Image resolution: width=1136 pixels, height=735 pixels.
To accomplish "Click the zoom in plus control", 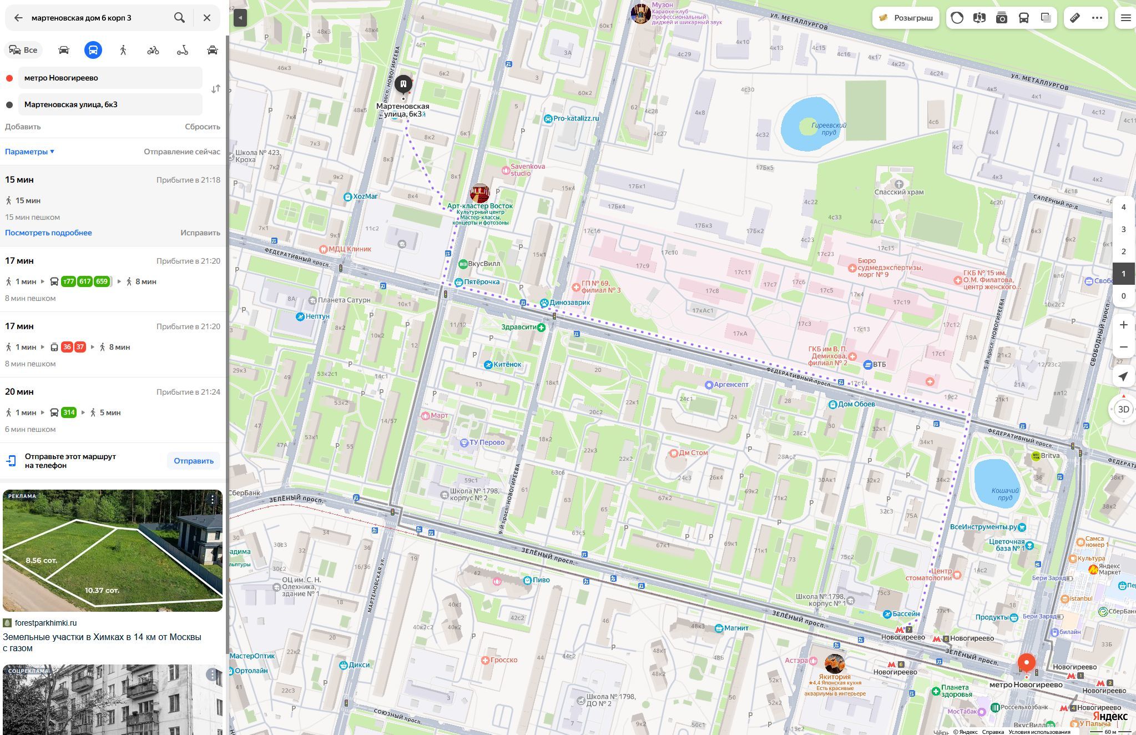I will coord(1123,325).
